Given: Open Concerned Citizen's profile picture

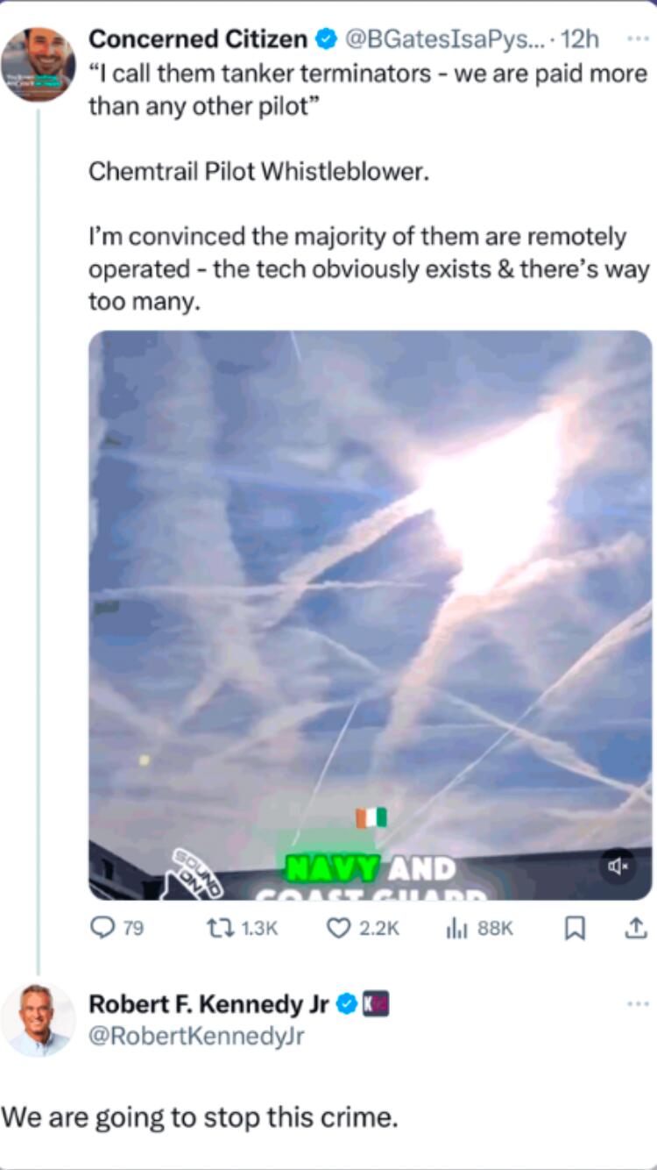Looking at the screenshot, I should click(38, 64).
